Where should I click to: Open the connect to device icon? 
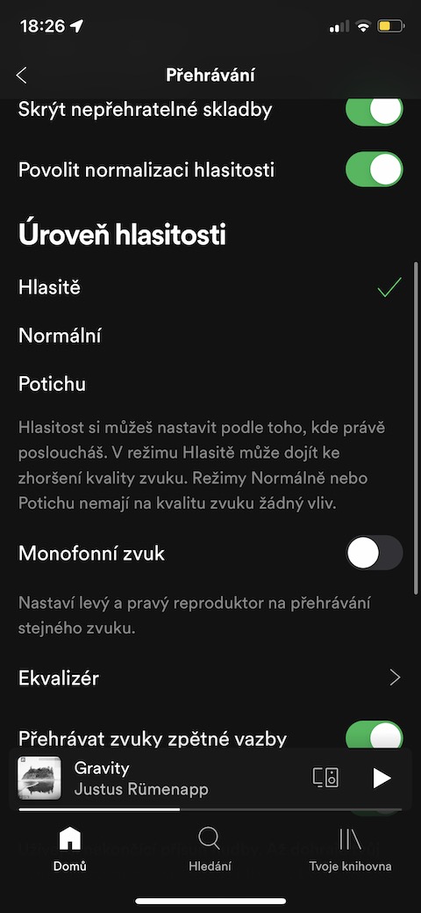[325, 778]
